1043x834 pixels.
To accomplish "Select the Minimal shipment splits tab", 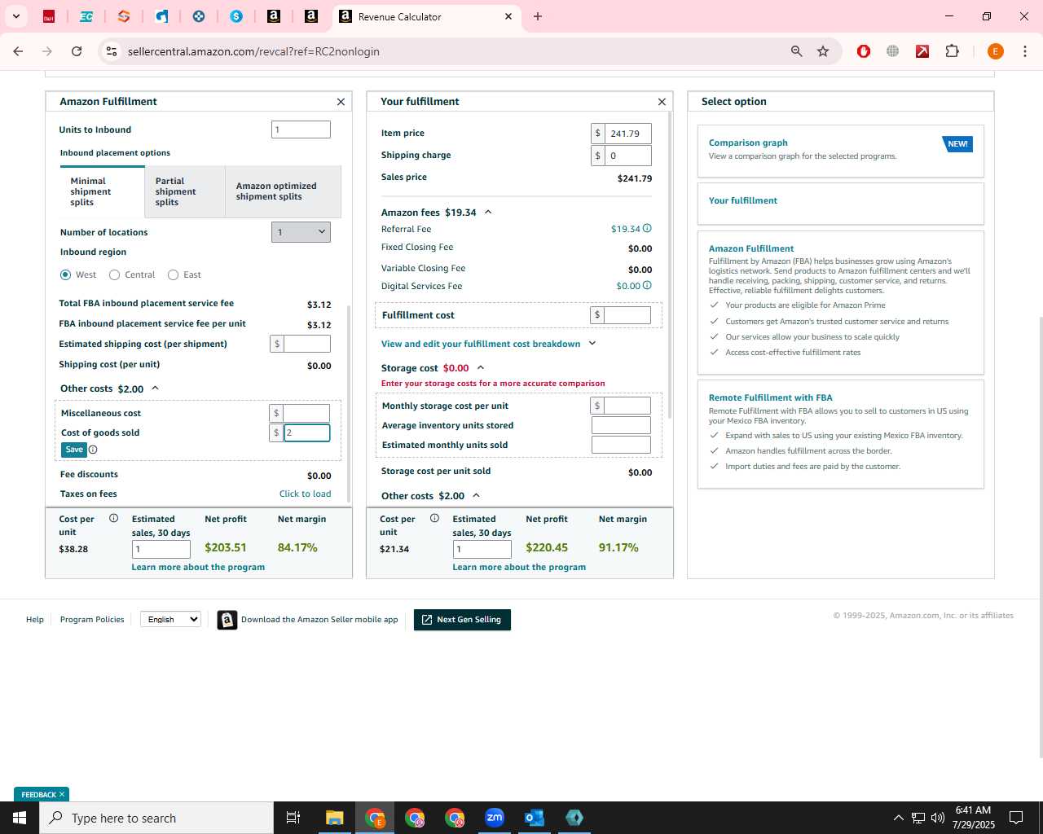I will 103,192.
